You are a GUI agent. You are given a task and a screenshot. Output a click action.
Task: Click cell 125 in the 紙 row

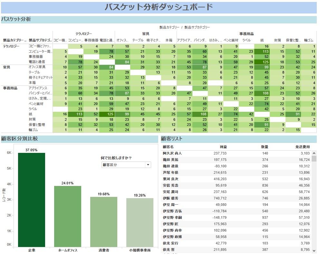point(107,114)
